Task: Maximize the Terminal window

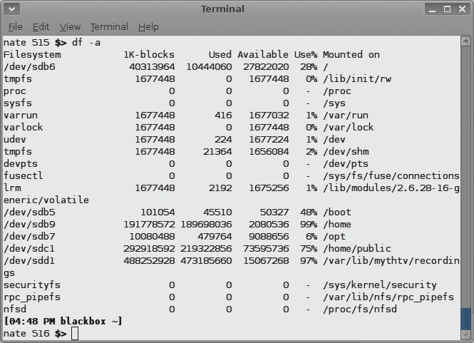Action: pyautogui.click(x=447, y=9)
